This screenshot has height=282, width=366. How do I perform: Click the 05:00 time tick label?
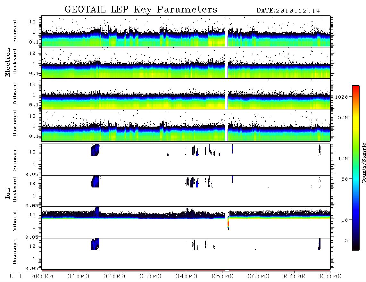click(x=223, y=276)
